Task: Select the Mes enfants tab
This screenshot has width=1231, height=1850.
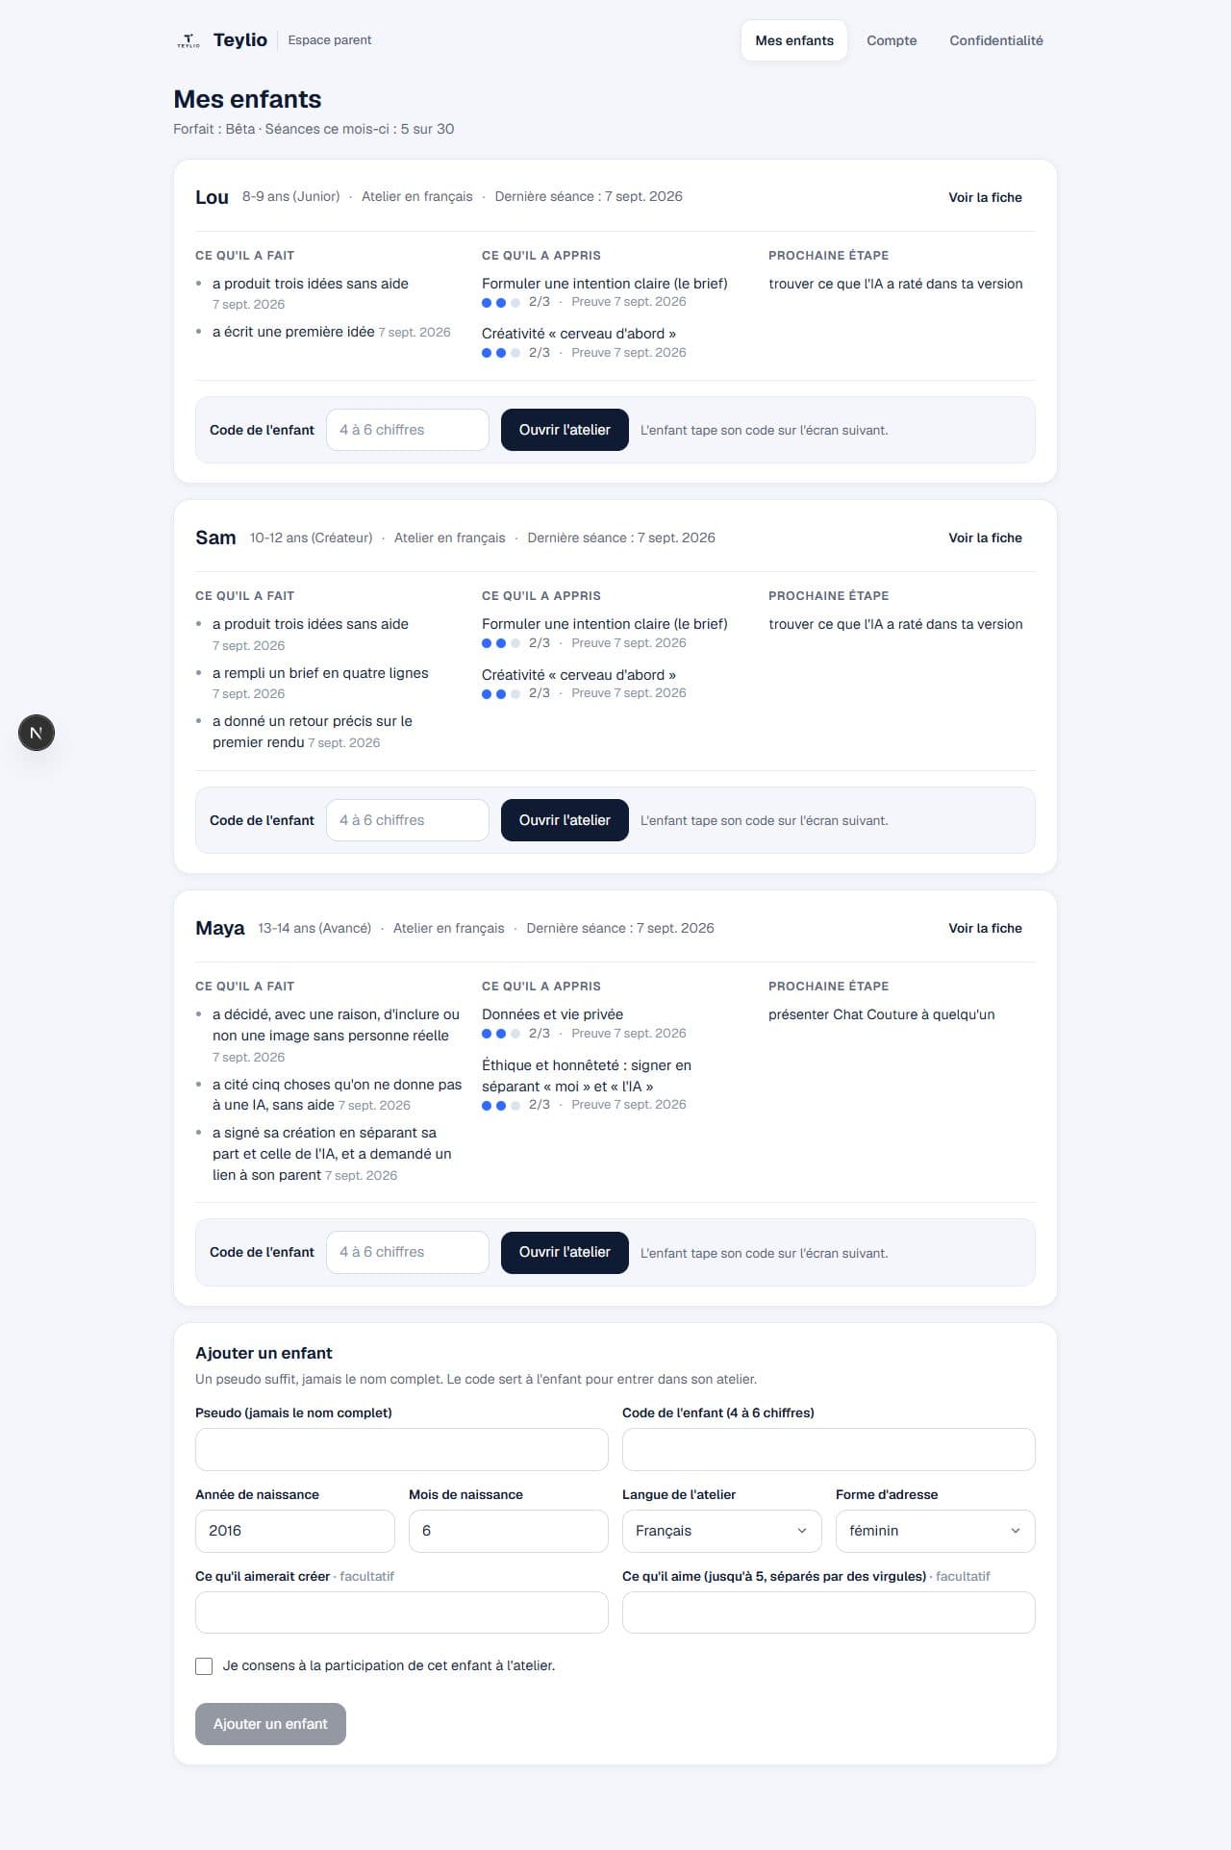Action: [x=794, y=40]
